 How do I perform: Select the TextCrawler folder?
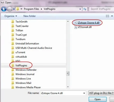[x=22, y=26]
